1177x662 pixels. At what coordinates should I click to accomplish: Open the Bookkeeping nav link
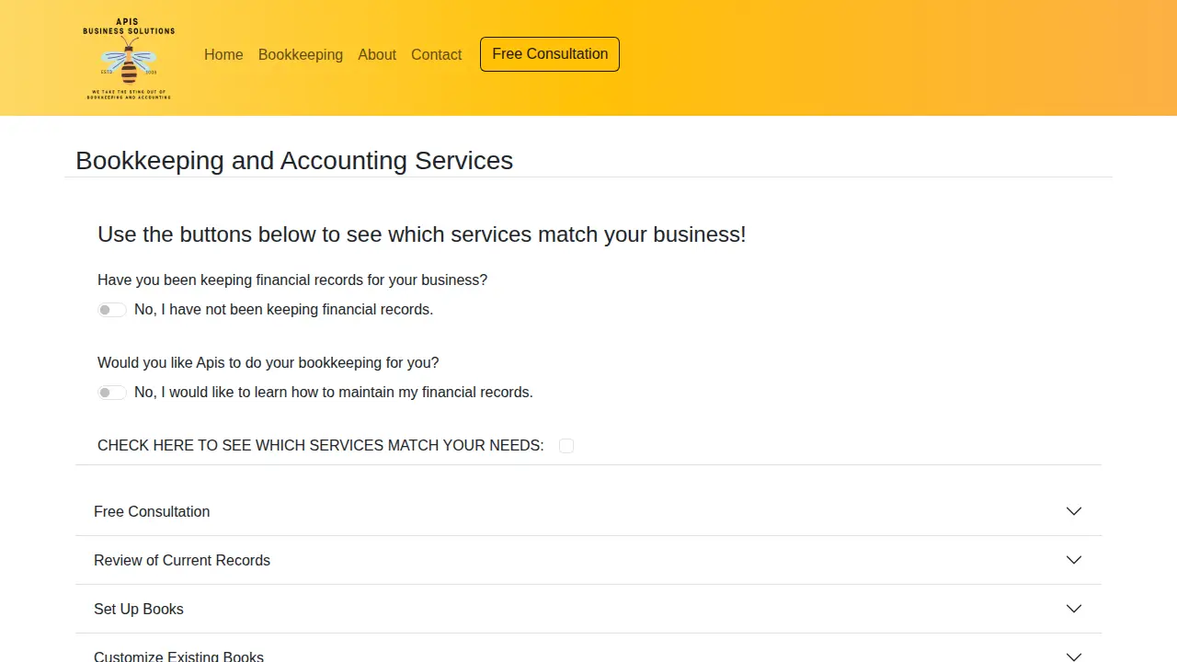[x=301, y=55]
